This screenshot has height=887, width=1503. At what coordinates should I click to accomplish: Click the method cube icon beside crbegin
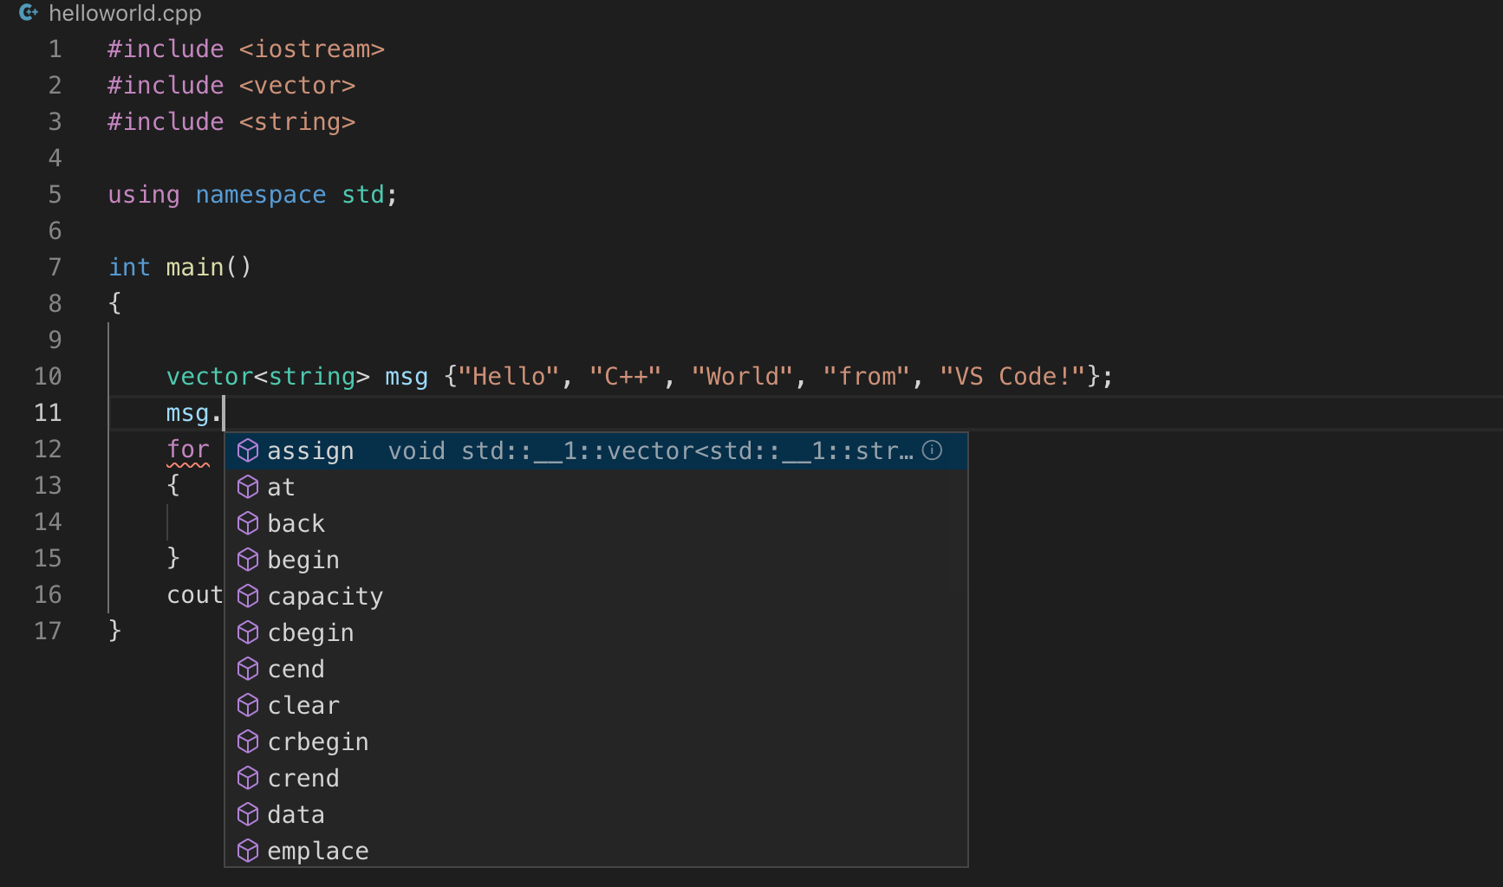click(248, 741)
